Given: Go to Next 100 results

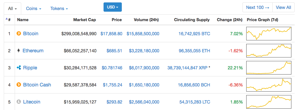Looking at the screenshot, I should 257,8.
